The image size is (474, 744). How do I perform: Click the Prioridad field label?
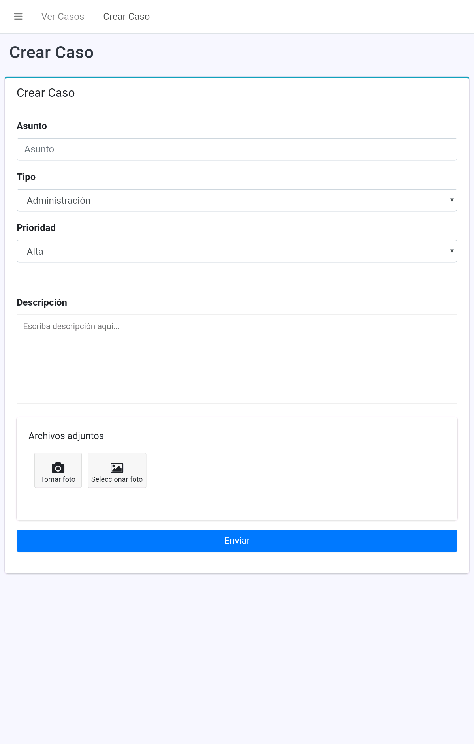point(36,228)
